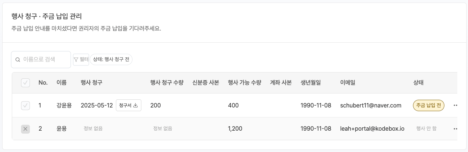The width and height of the screenshot is (468, 152).
Task: Open more options for row 2 윤용
Action: (455, 129)
